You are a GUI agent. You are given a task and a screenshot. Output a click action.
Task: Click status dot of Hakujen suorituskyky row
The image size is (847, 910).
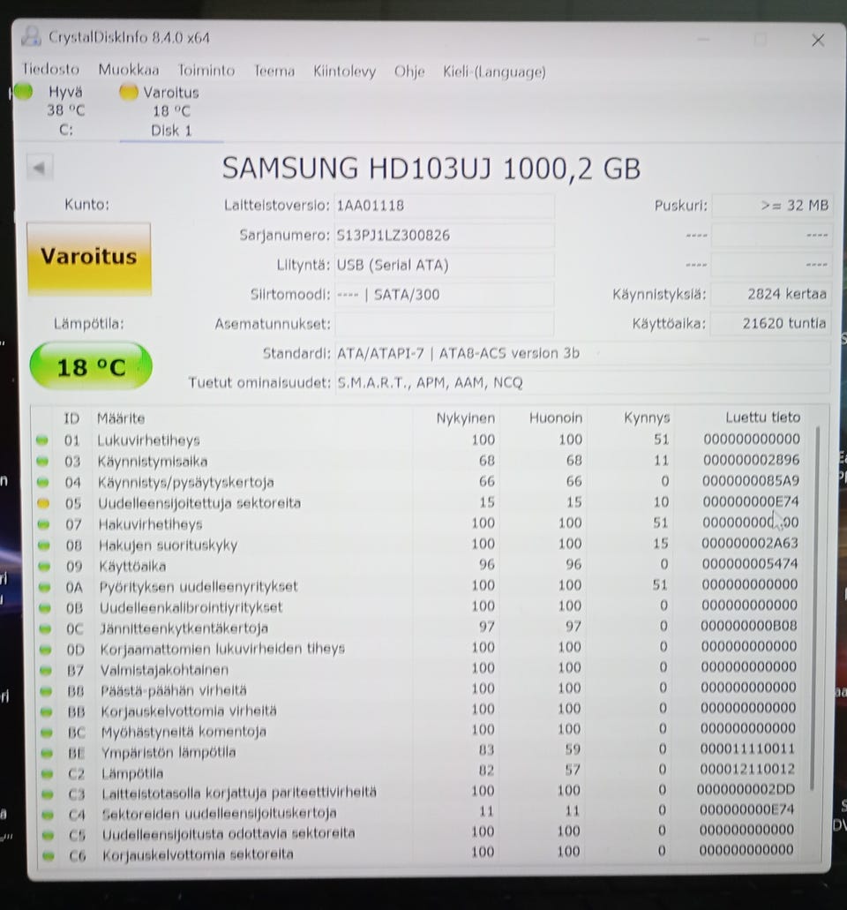43,545
